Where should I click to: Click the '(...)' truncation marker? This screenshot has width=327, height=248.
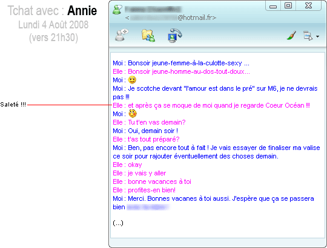pos(118,223)
